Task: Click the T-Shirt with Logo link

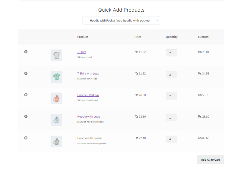Action: pyautogui.click(x=88, y=73)
